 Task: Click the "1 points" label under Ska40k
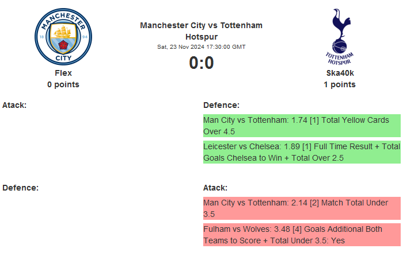(x=339, y=84)
